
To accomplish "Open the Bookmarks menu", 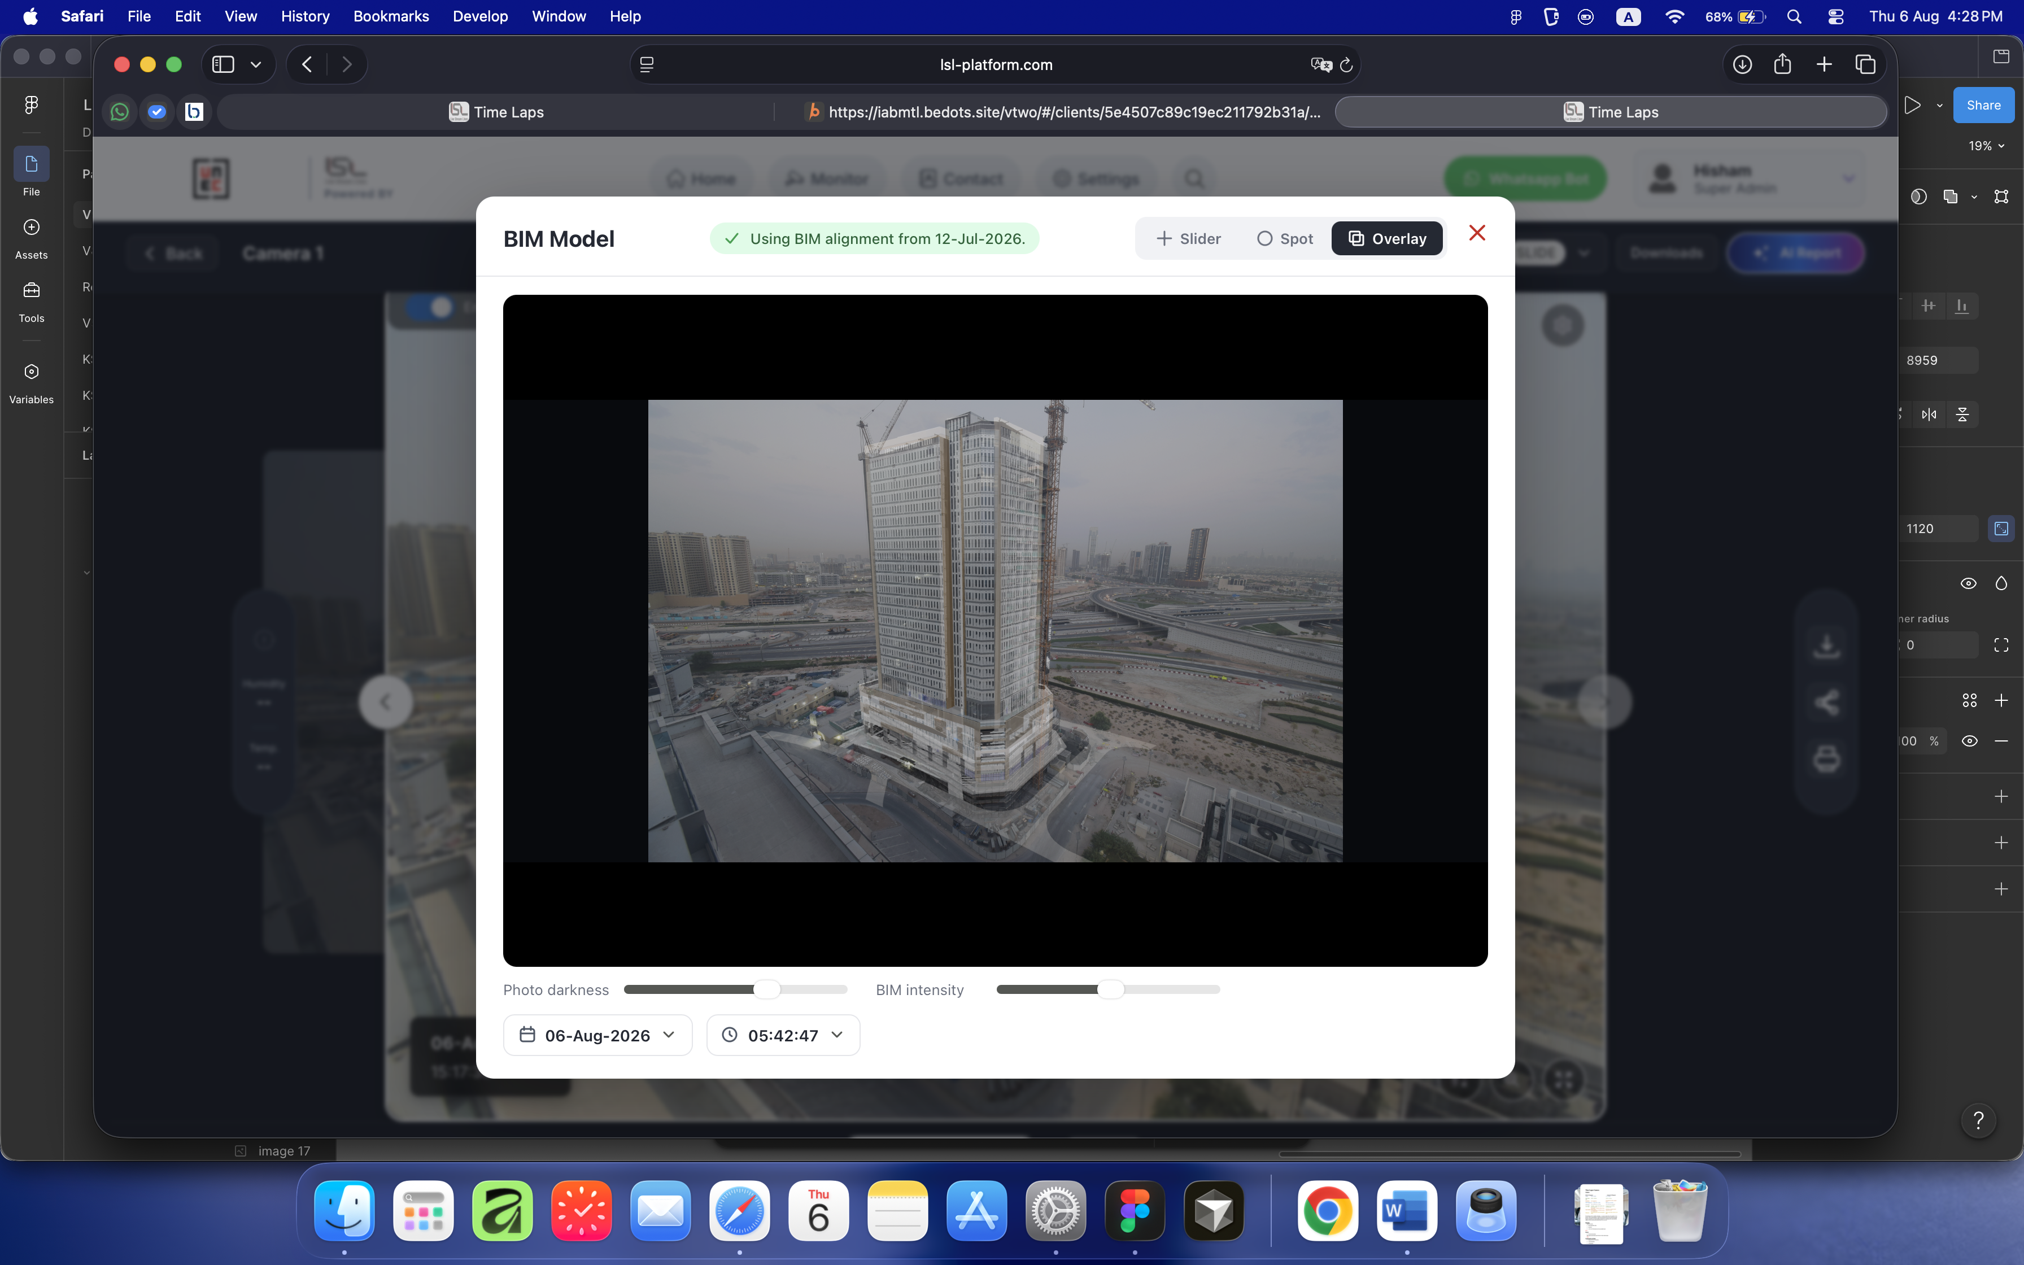I will pos(391,16).
